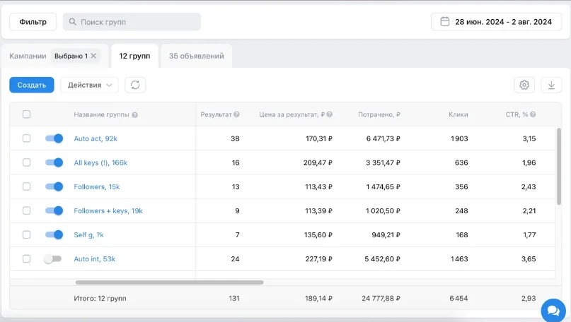The width and height of the screenshot is (571, 322).
Task: Click help icon next to Название группы
Action: click(x=134, y=115)
